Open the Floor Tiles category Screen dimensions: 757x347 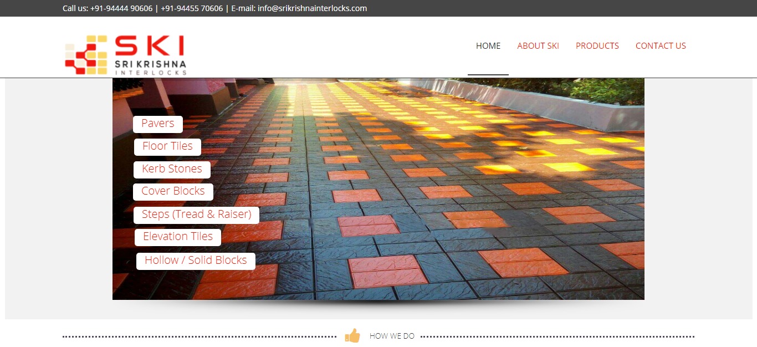click(x=167, y=147)
